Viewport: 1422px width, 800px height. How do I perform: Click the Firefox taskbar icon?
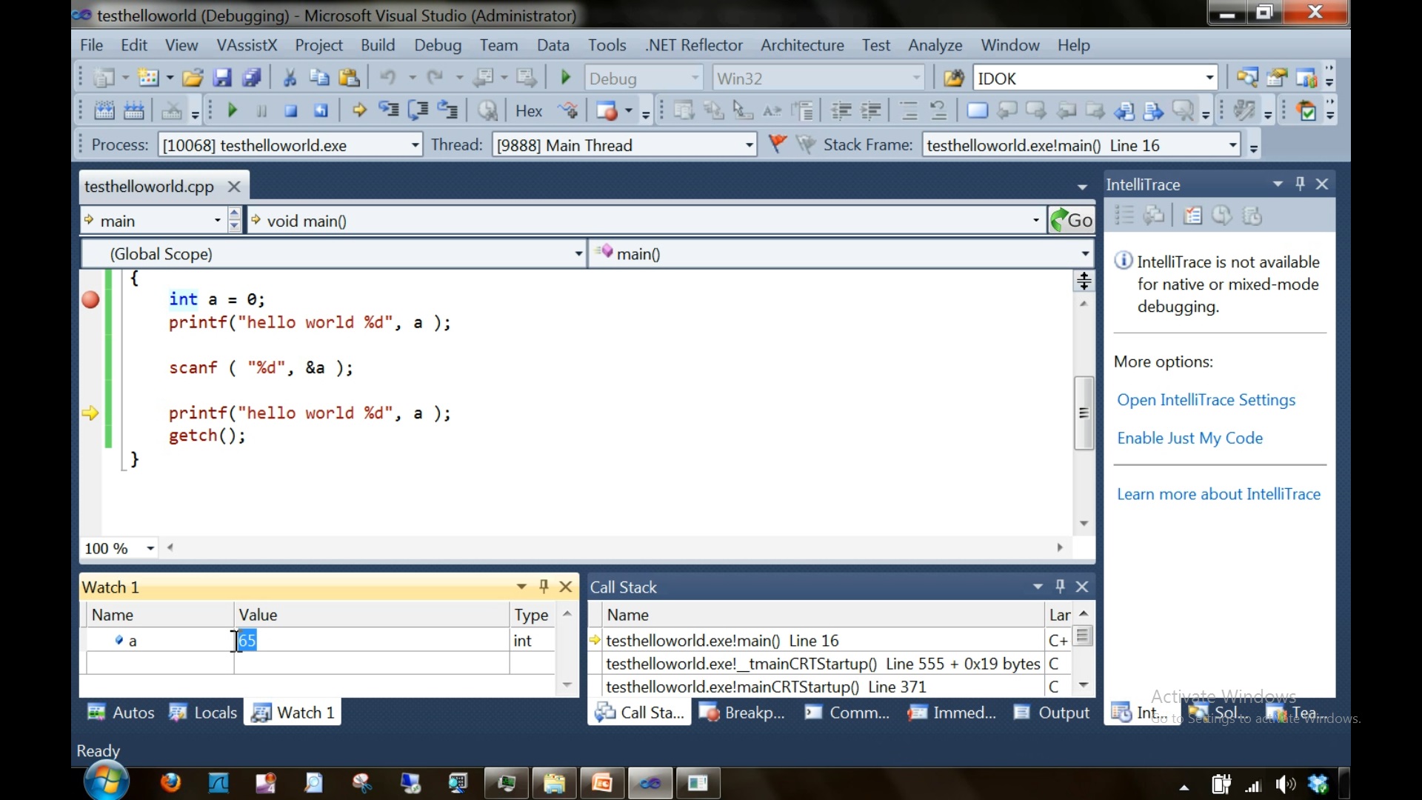coord(170,783)
